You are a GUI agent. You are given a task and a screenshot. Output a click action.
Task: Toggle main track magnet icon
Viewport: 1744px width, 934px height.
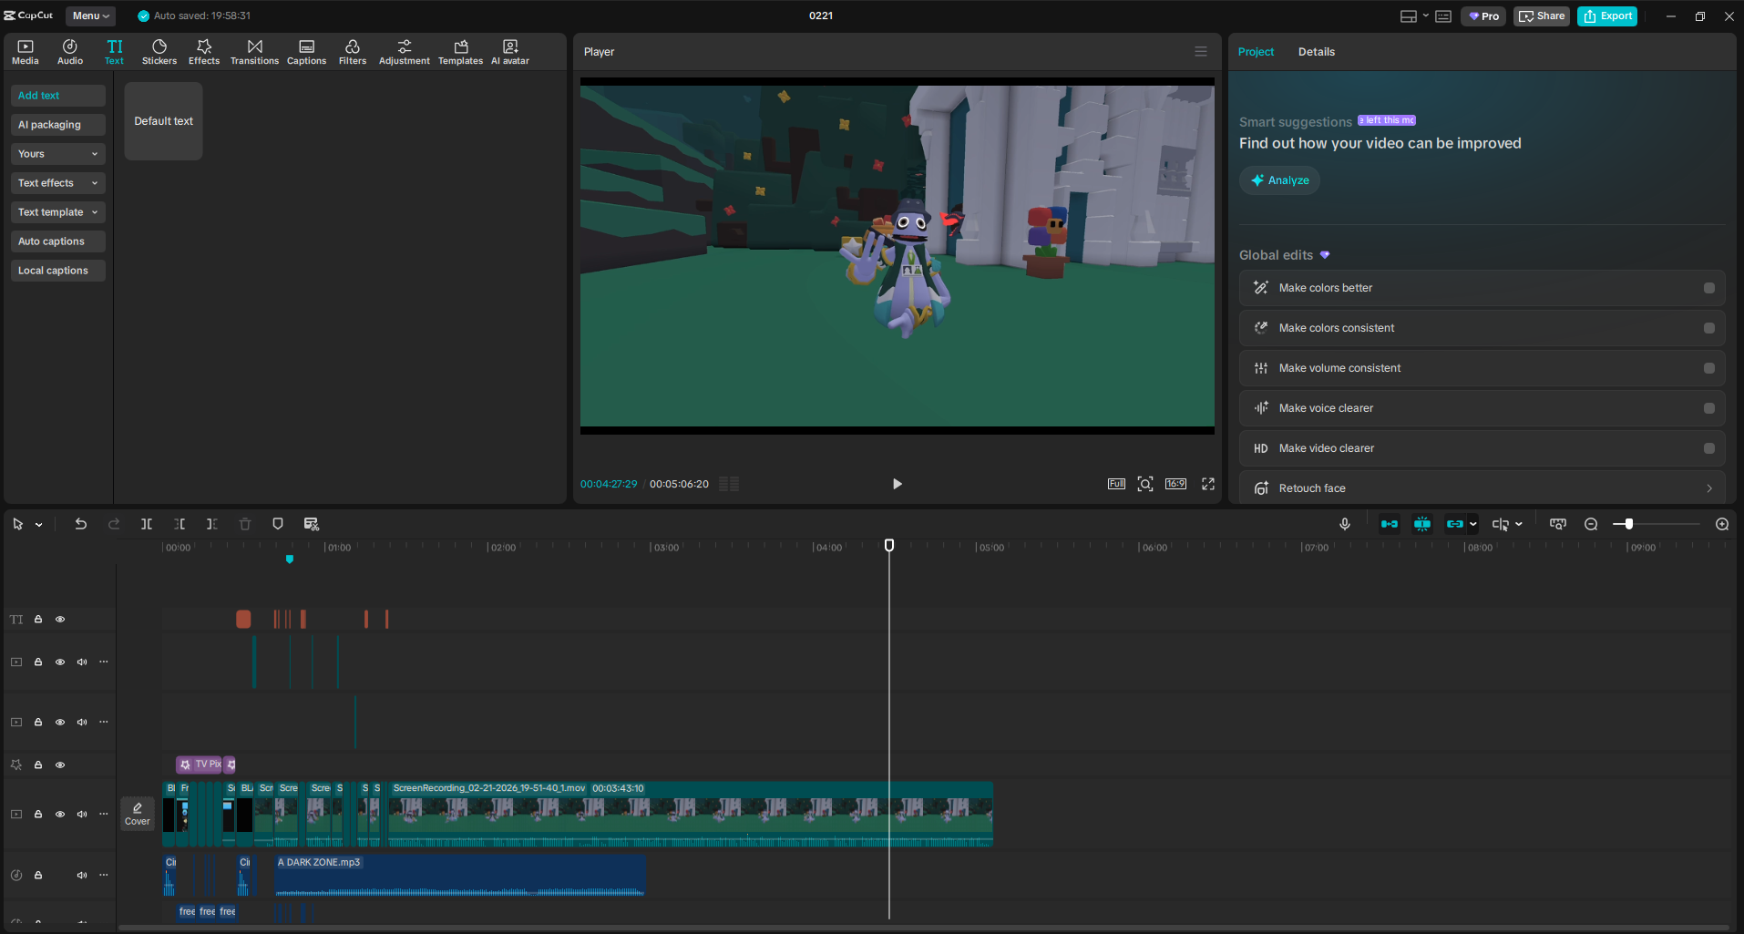point(1390,524)
